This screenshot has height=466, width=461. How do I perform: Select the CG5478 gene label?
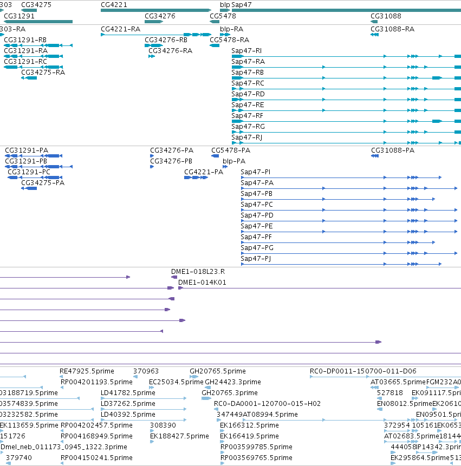click(223, 16)
